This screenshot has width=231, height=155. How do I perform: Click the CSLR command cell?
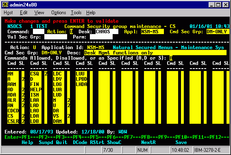point(13,121)
